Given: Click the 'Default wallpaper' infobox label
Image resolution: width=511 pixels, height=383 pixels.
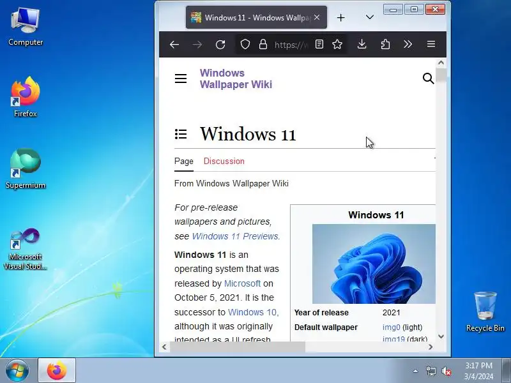Looking at the screenshot, I should pyautogui.click(x=326, y=327).
